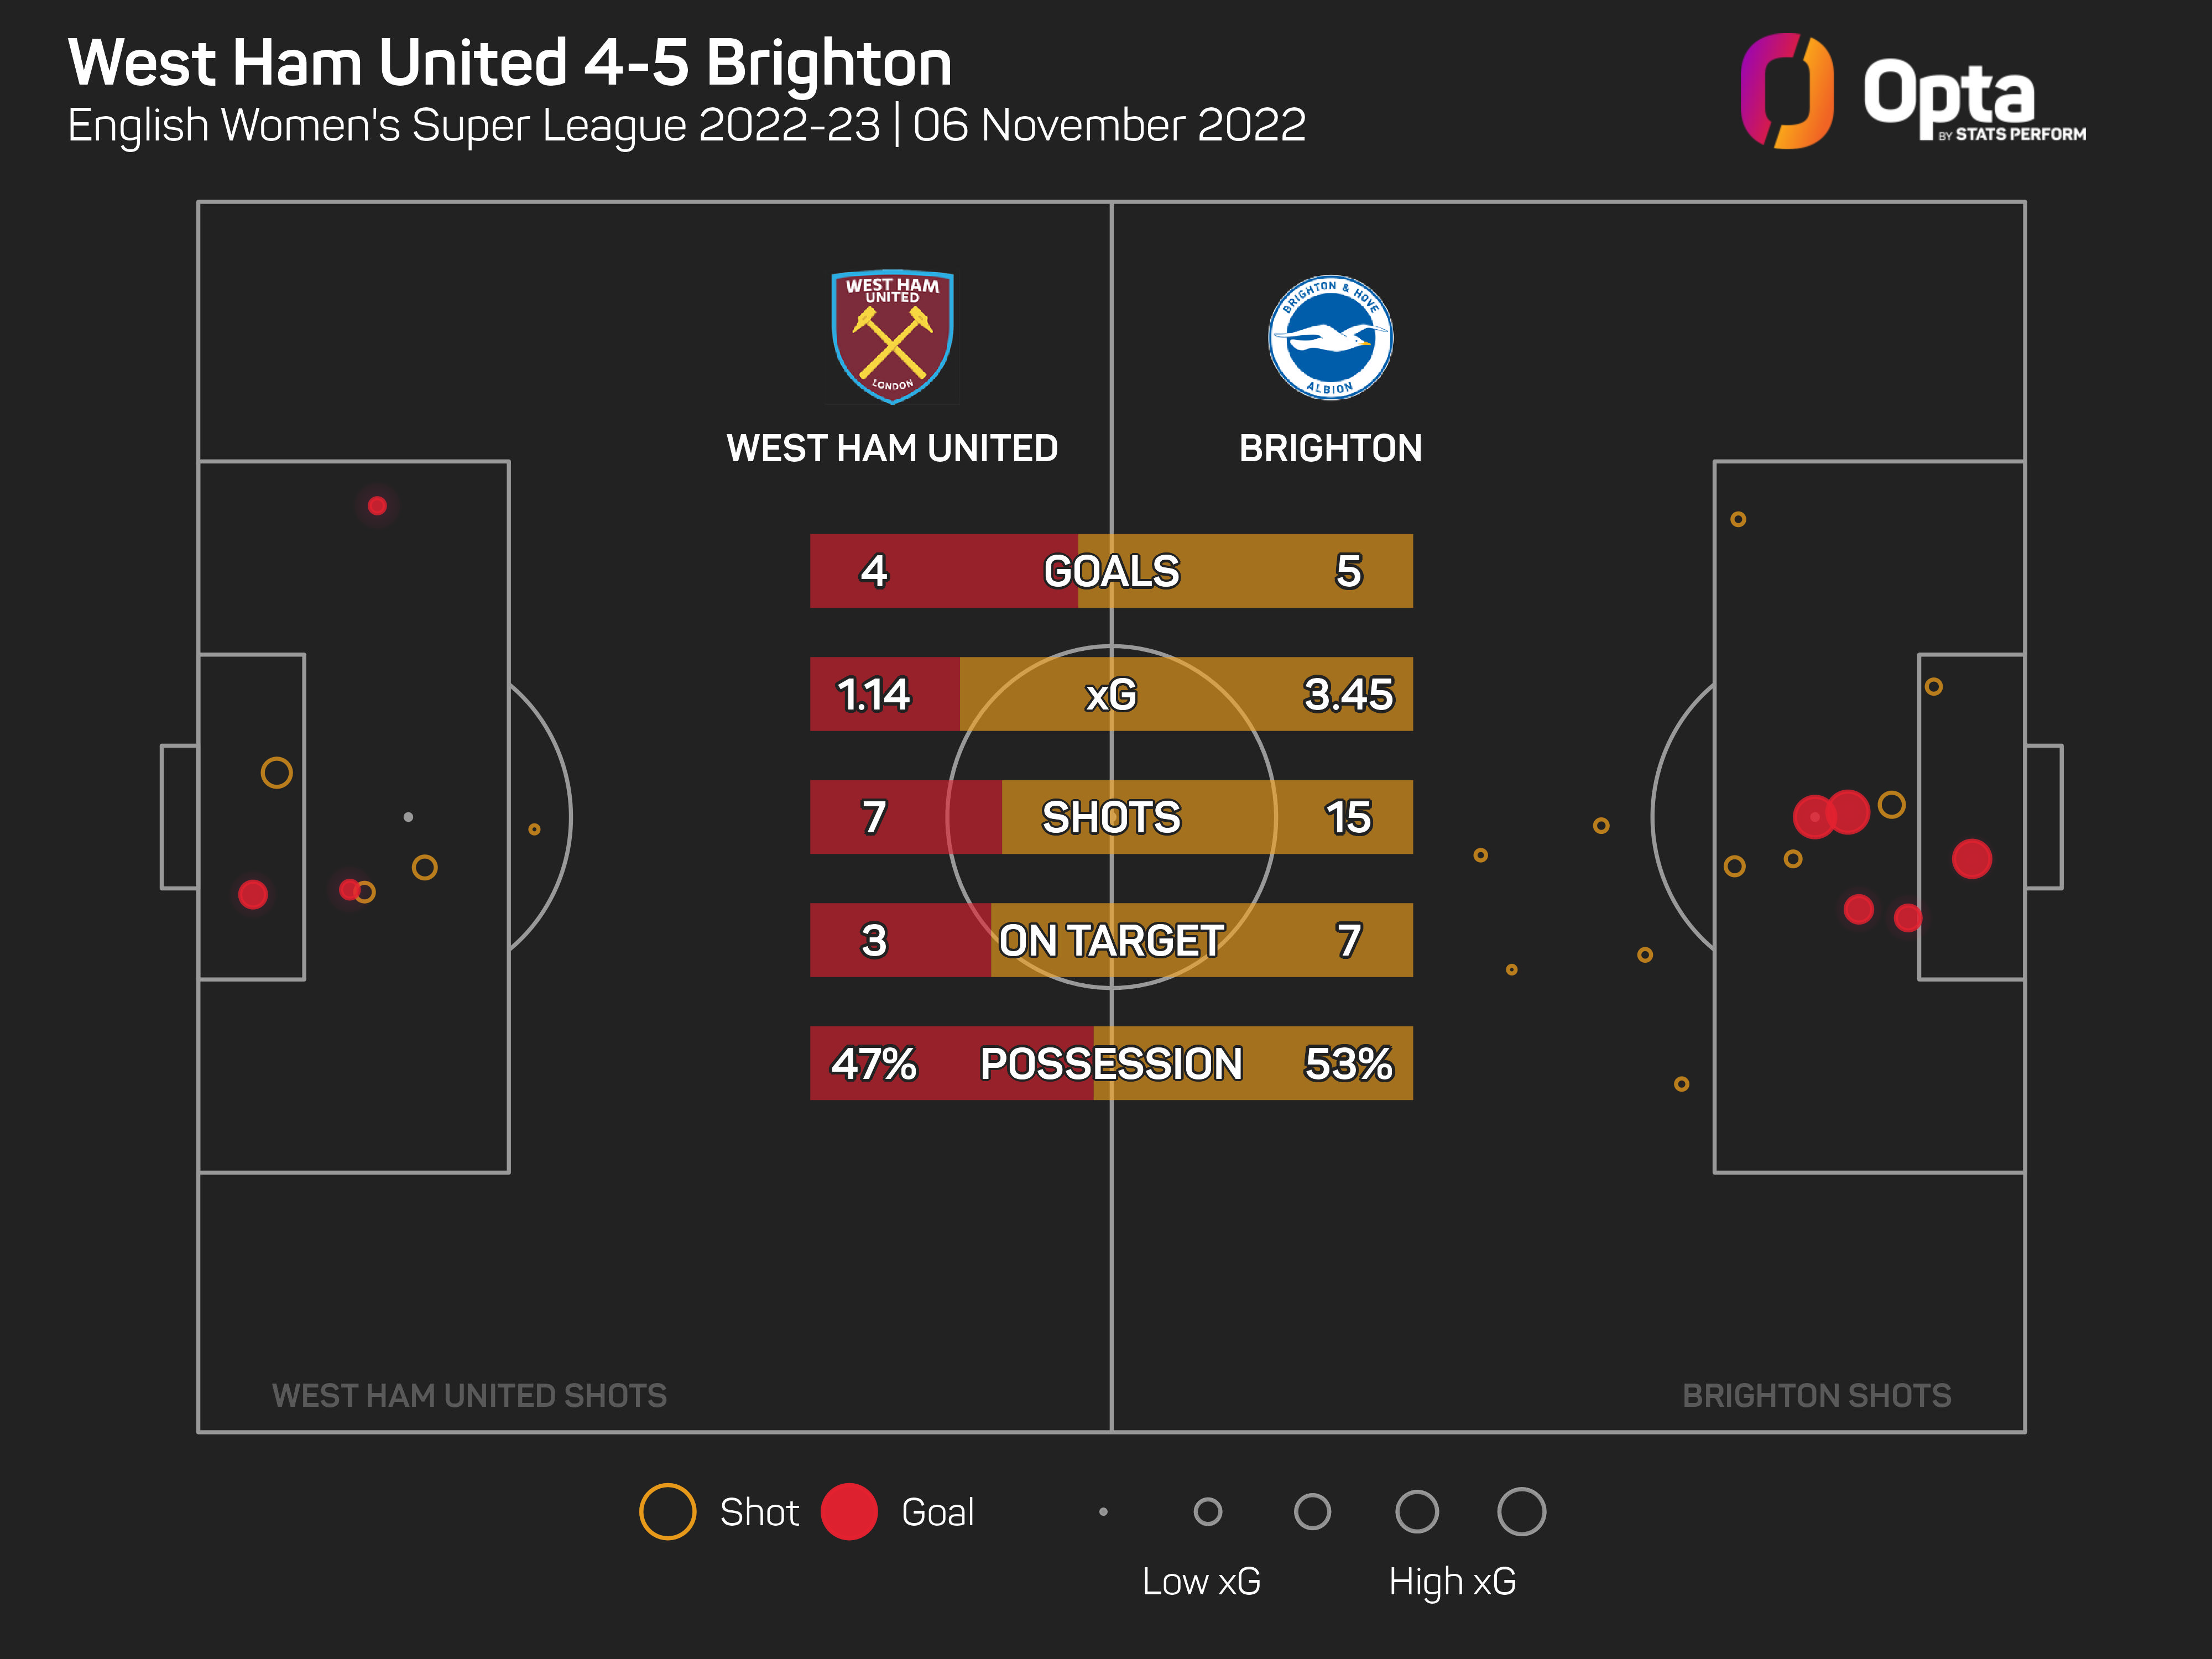Viewport: 2212px width, 1659px height.
Task: Click the SHOTS stat bar
Action: click(1111, 817)
